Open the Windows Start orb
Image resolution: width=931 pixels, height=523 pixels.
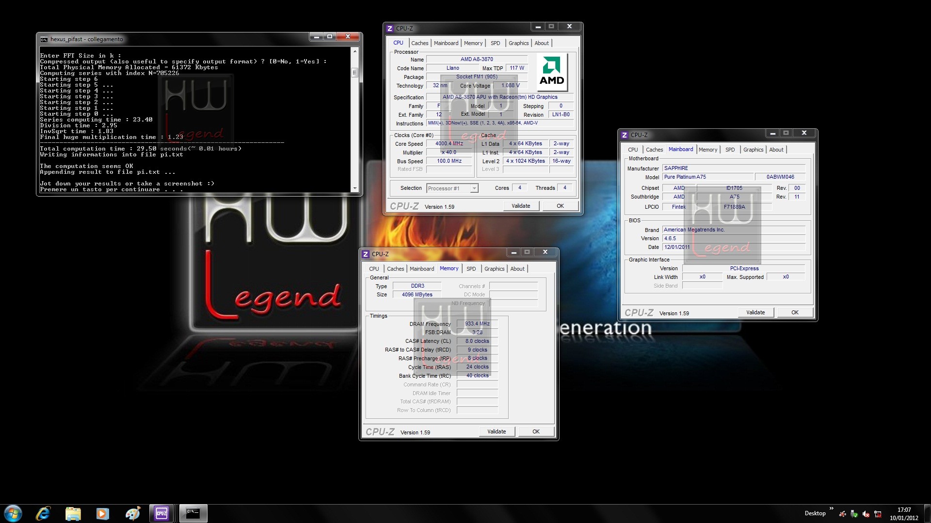click(x=13, y=513)
